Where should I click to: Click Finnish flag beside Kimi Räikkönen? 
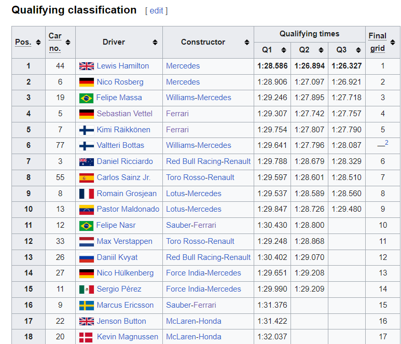[x=87, y=130]
